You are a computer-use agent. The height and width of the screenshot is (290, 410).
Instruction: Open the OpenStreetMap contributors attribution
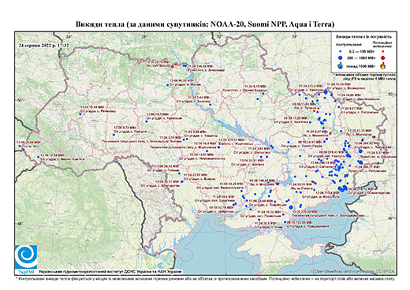(352, 271)
